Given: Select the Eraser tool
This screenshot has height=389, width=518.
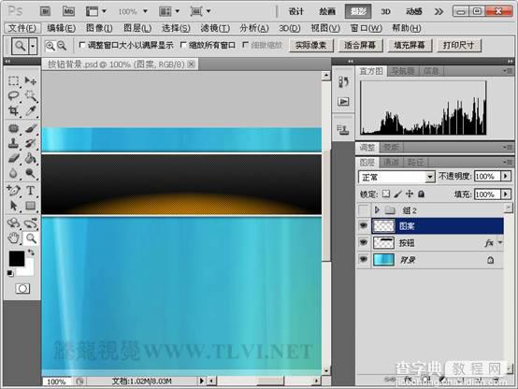Looking at the screenshot, I should (13, 158).
